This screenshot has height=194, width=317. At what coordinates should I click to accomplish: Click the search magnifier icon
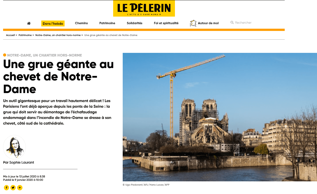(x=232, y=22)
